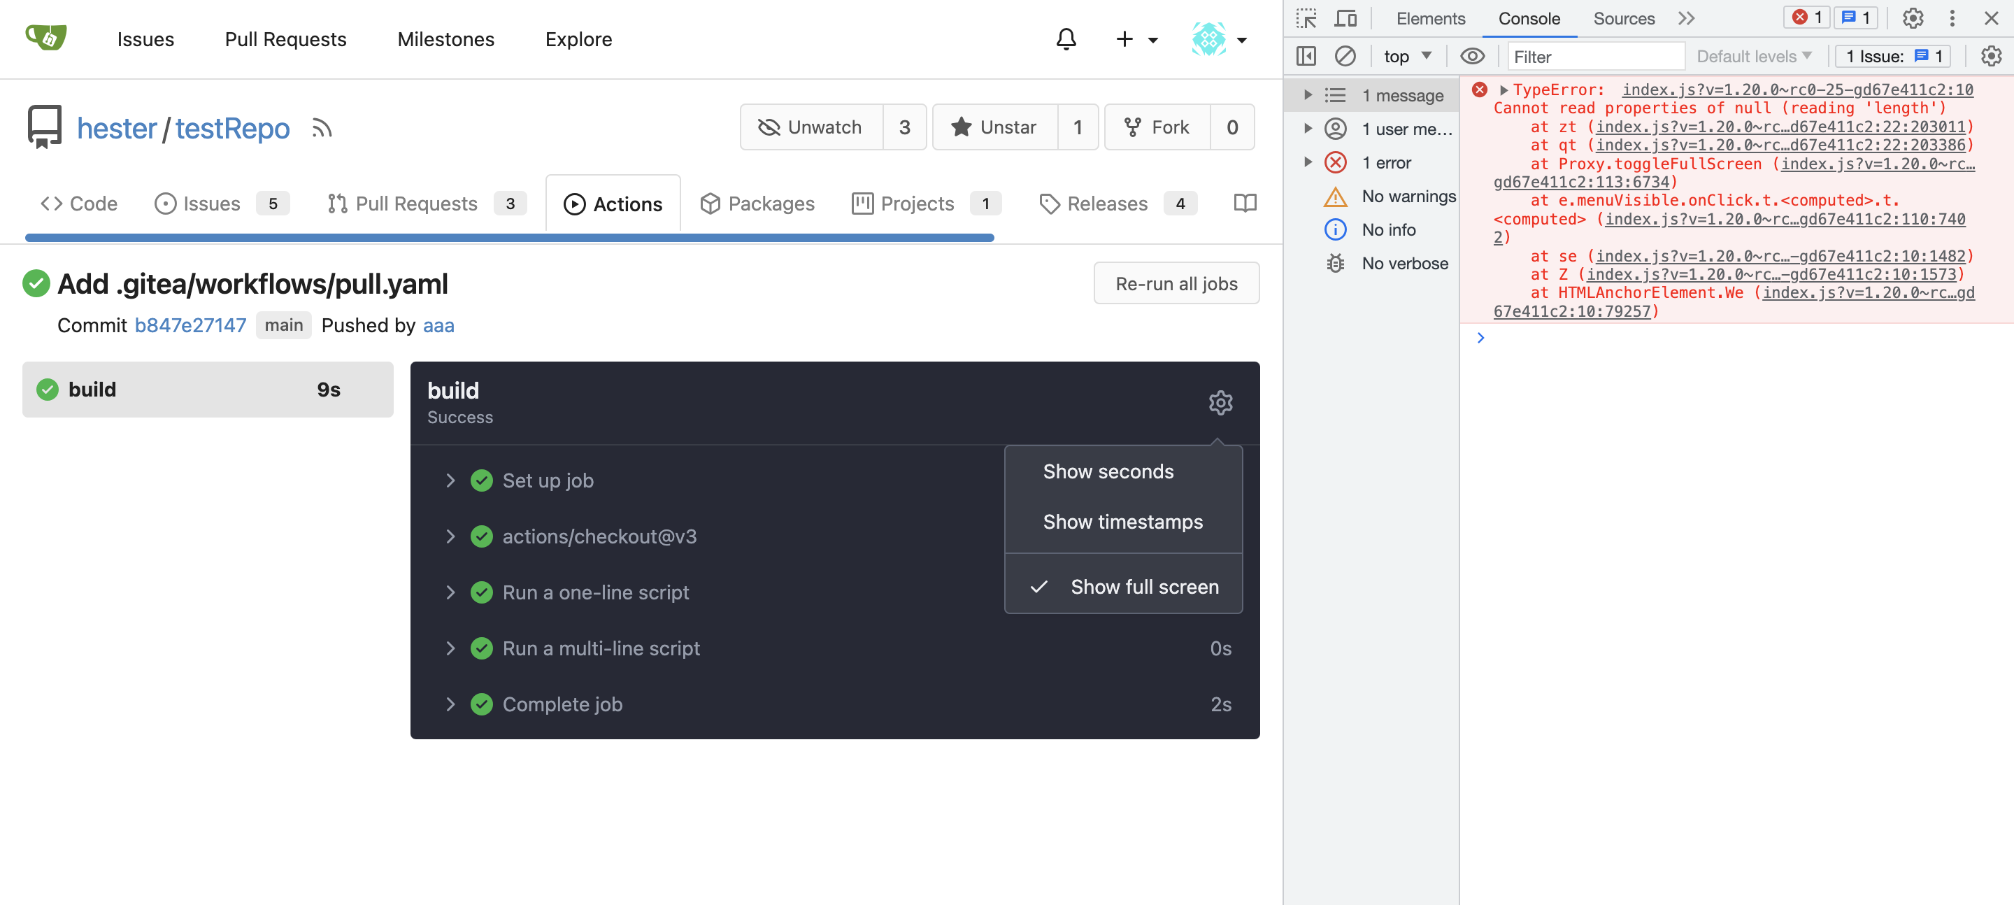Go to Milestones in top navigation
Screen dimensions: 2014x905
(x=445, y=39)
